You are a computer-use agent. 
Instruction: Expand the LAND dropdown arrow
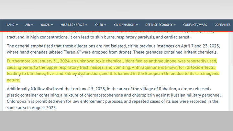tap(17, 25)
